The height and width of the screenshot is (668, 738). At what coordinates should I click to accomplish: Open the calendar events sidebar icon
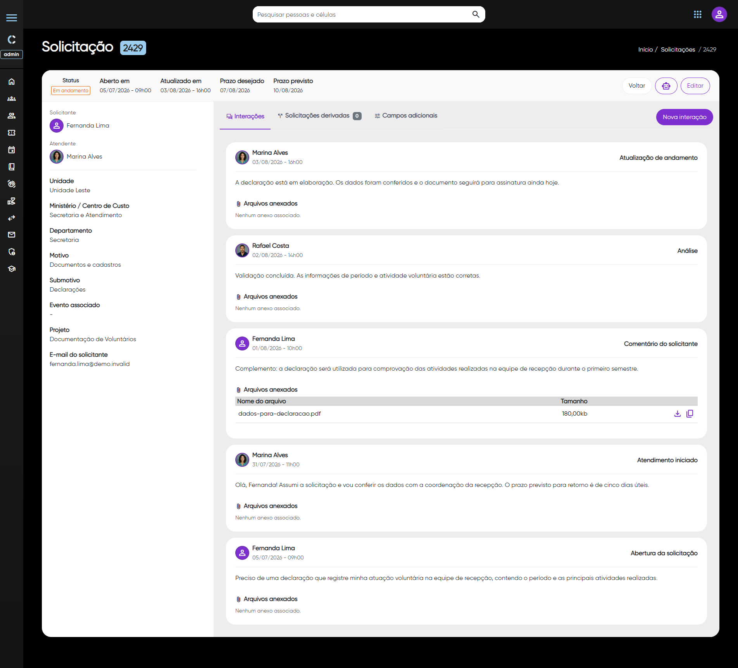12,150
